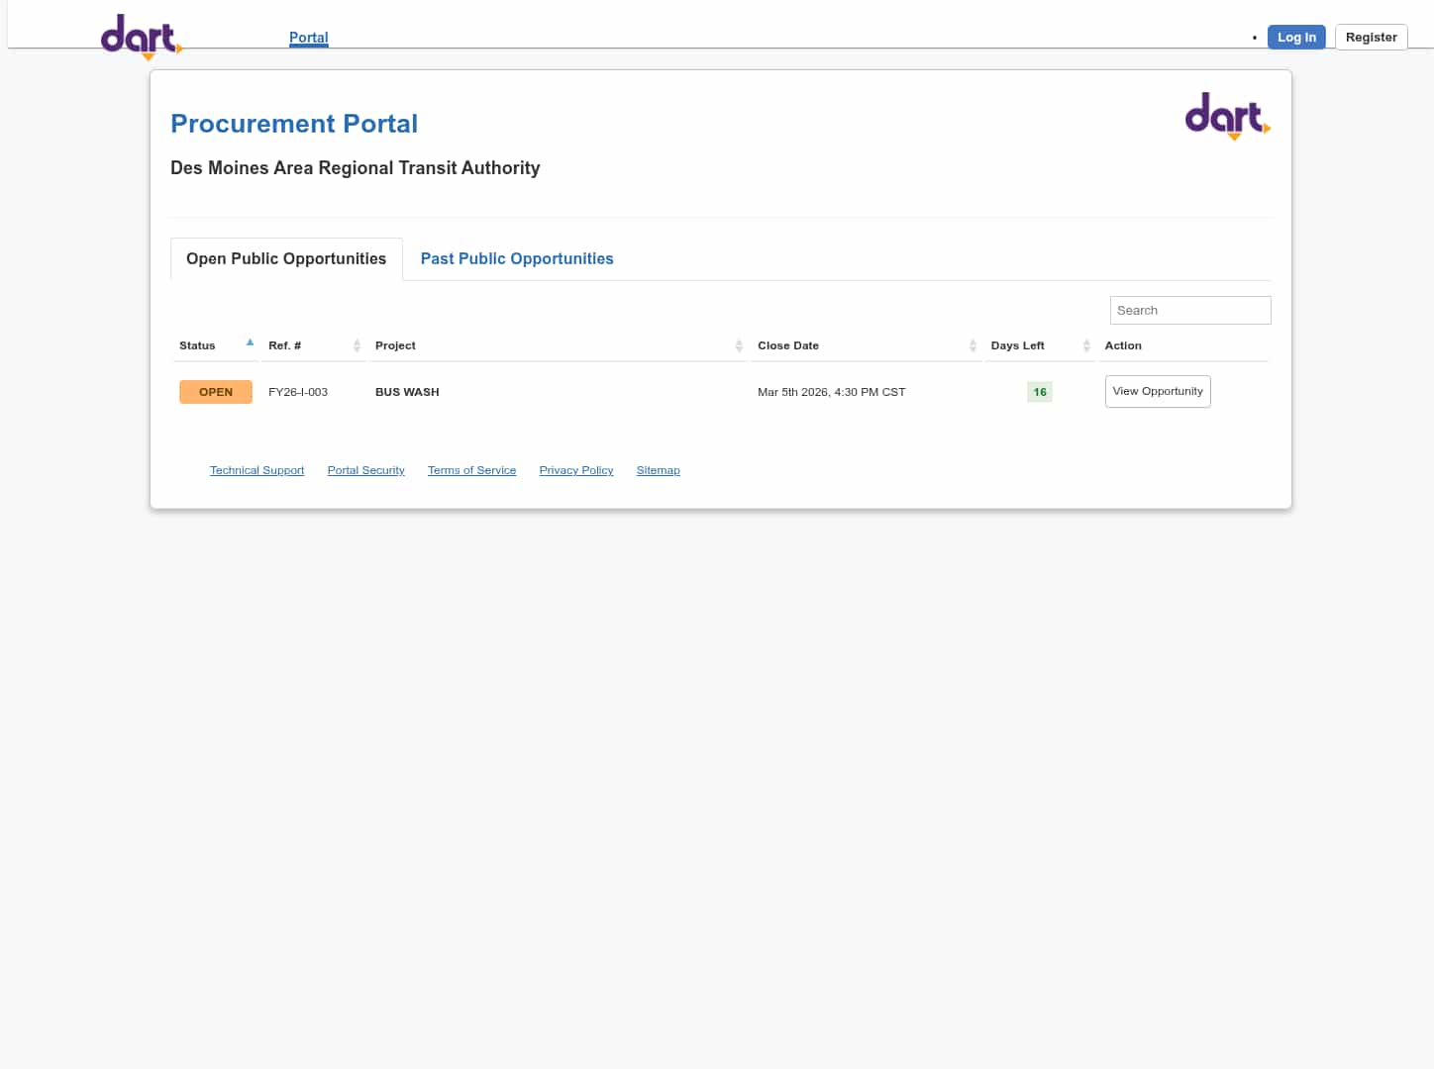The height and width of the screenshot is (1069, 1434).
Task: Sort by Close Date column sort icon
Action: (x=973, y=345)
